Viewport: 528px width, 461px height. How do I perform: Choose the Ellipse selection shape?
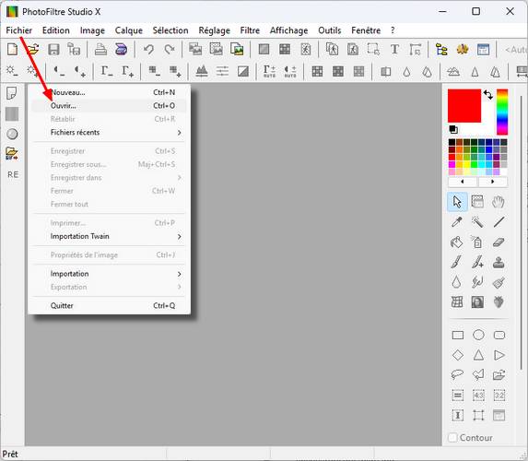coord(478,335)
